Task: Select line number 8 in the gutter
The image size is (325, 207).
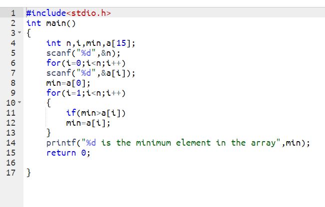Action: 13,83
